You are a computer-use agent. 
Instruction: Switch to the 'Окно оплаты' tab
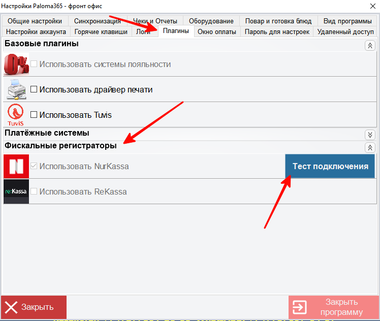[x=217, y=31]
